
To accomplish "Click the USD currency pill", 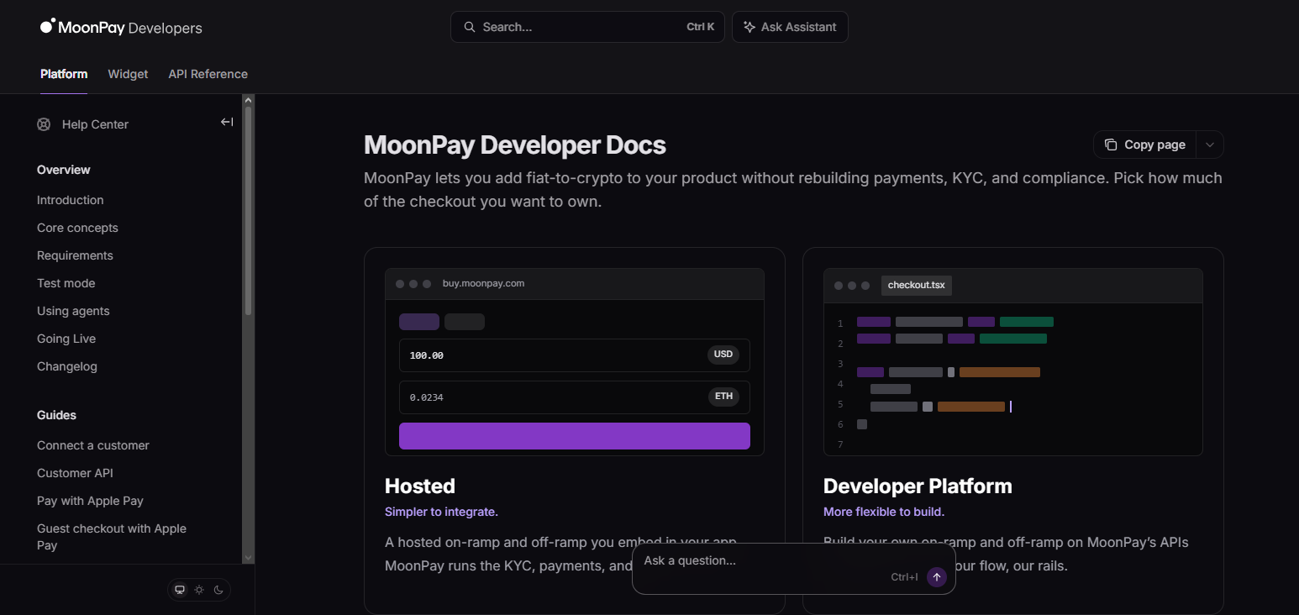I will [x=723, y=355].
